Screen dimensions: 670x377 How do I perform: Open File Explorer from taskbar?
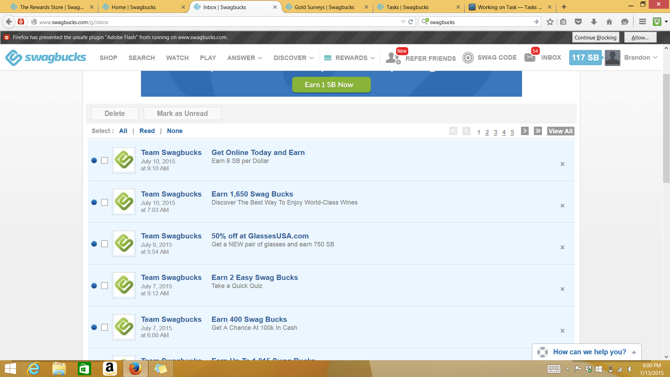(x=59, y=369)
